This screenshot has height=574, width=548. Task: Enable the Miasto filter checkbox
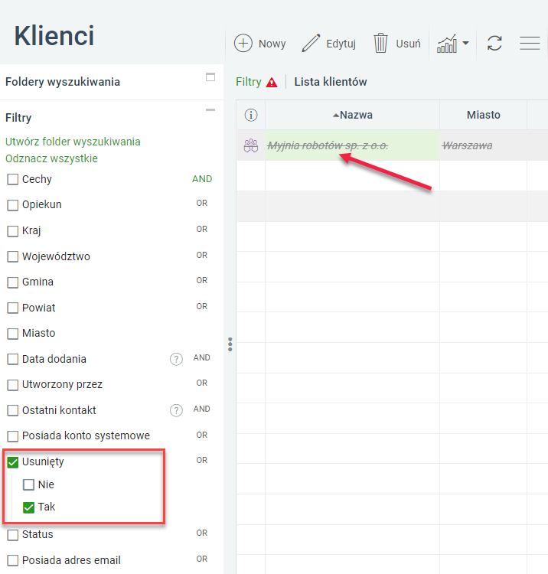click(x=13, y=334)
